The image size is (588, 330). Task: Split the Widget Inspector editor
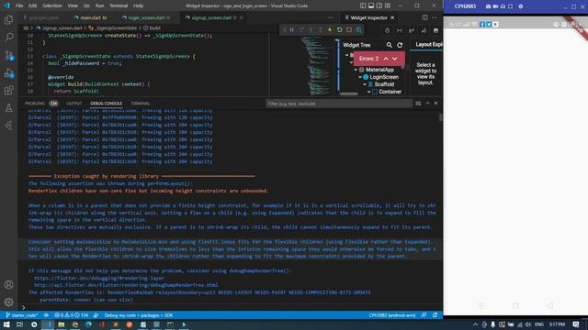tap(424, 17)
